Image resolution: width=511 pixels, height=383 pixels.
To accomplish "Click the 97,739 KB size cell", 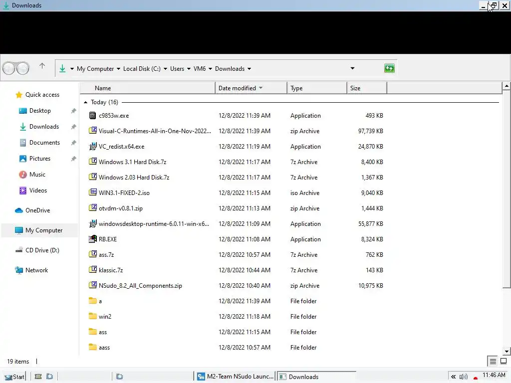I will coord(371,131).
